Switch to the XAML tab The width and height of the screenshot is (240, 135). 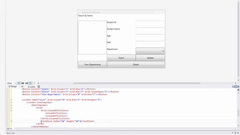(x=31, y=87)
